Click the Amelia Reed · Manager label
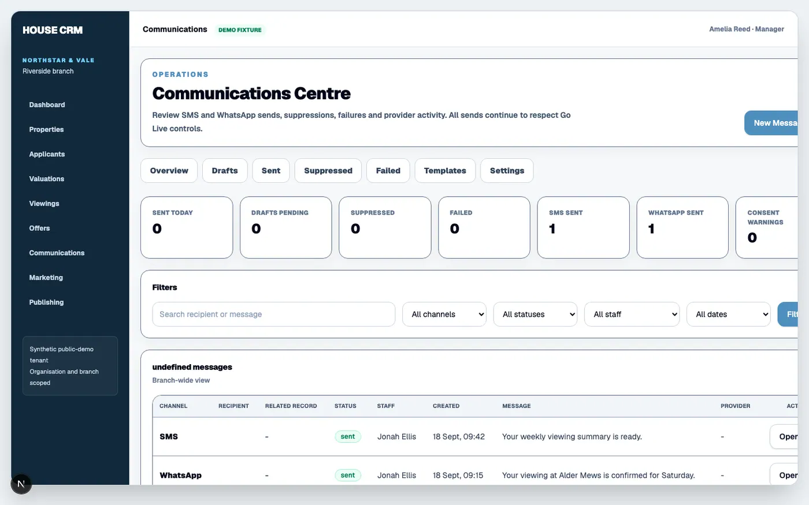 point(747,29)
